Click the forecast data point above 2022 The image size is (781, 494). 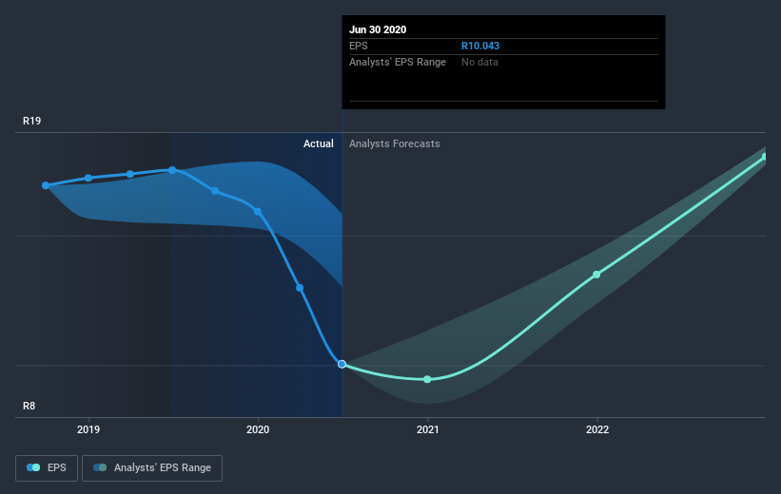[596, 275]
